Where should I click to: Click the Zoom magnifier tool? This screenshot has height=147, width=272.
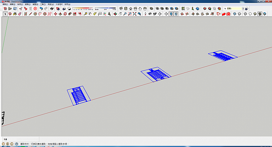(x=125, y=14)
